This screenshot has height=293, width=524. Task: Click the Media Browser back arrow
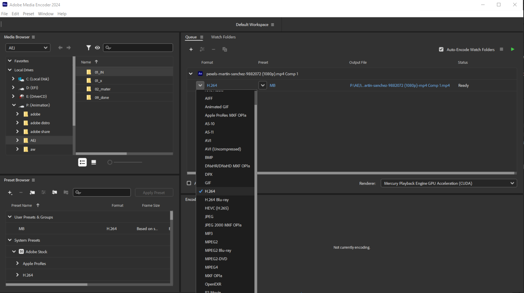[x=60, y=48]
